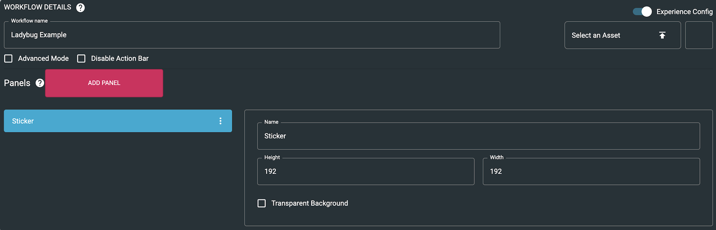Viewport: 716px width, 230px height.
Task: Check the Disable Action Bar box
Action: coord(81,58)
